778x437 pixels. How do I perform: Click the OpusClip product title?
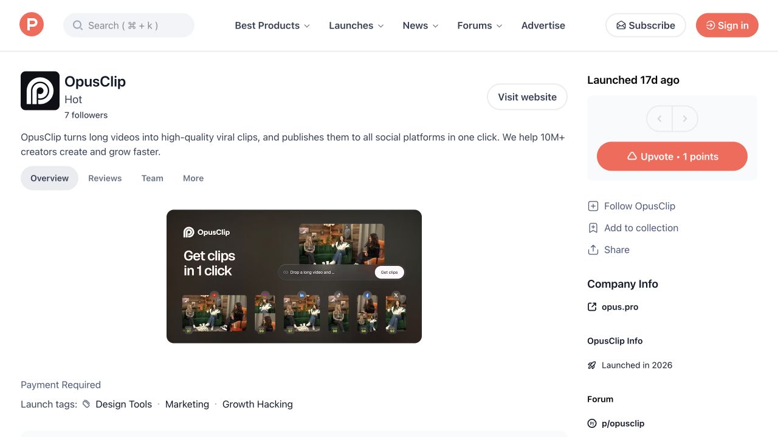click(95, 81)
